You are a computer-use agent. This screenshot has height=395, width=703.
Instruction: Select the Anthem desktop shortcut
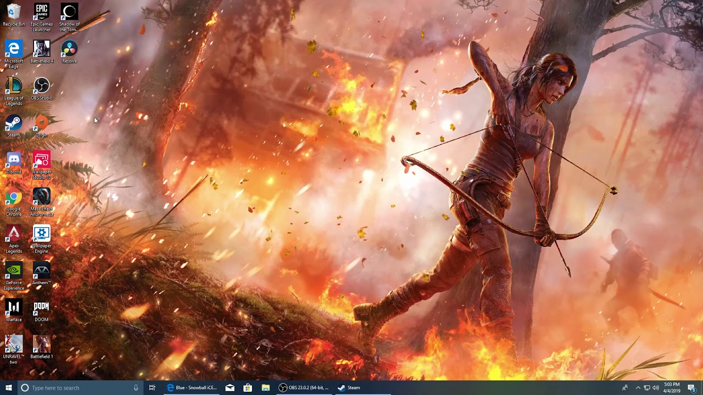pyautogui.click(x=41, y=274)
